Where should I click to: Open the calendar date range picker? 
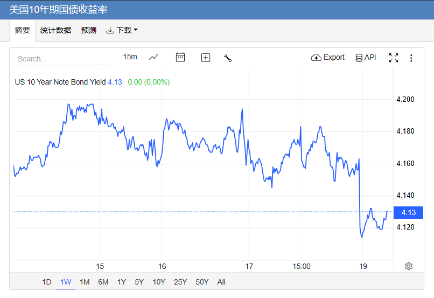tap(180, 57)
